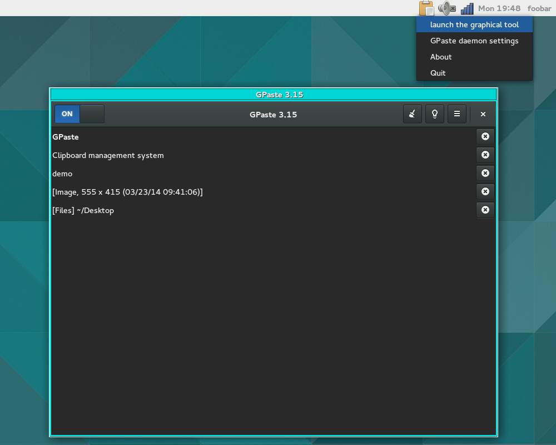Choose "Quit" in the tray menu
Image resolution: width=556 pixels, height=445 pixels.
pos(474,73)
